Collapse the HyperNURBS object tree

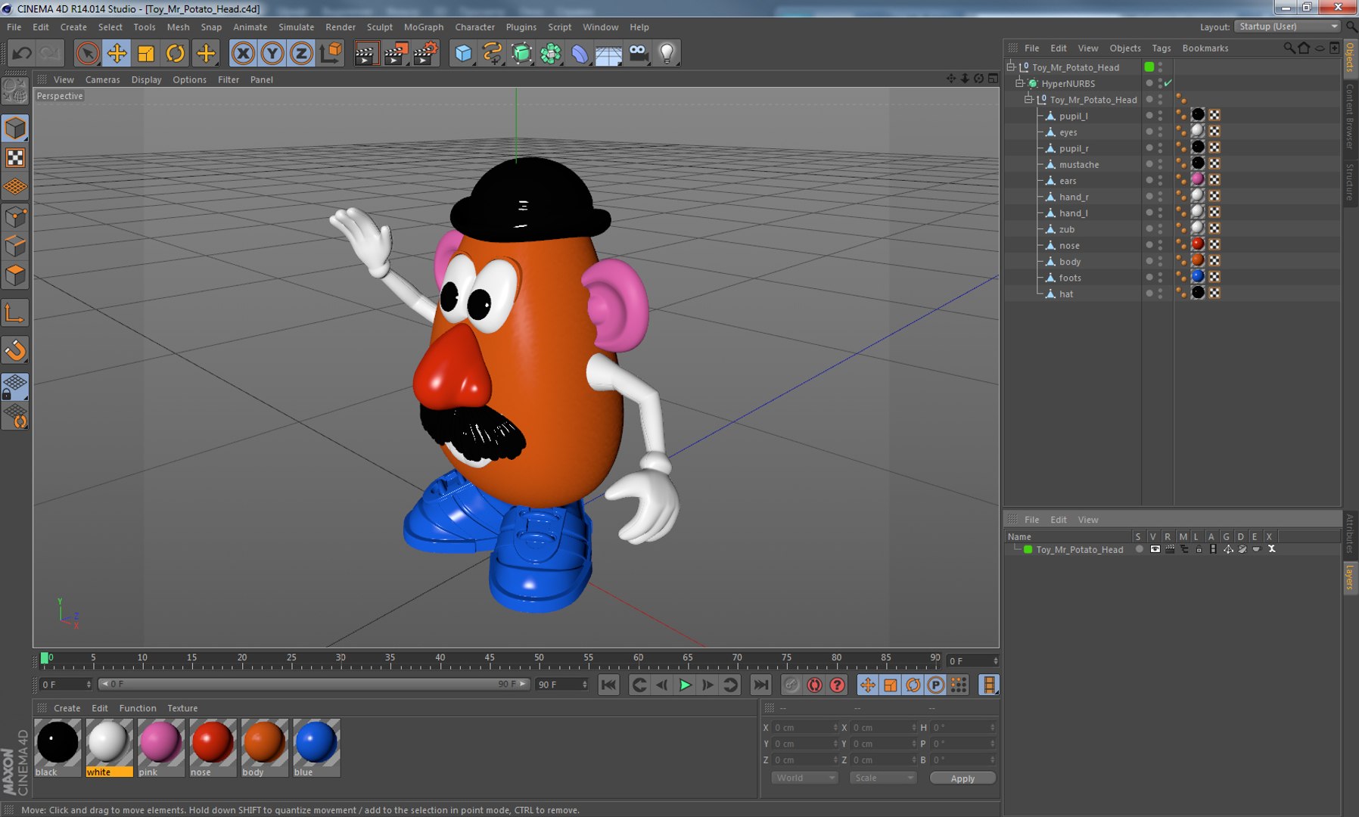[1020, 83]
